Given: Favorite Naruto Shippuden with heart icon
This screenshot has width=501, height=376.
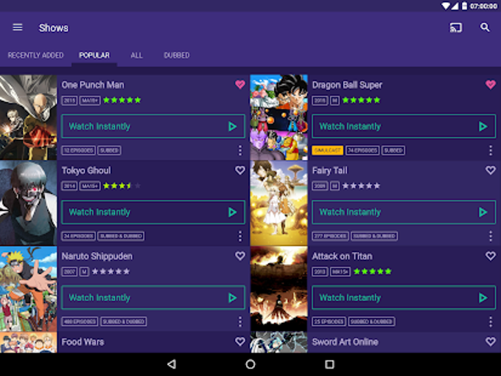Looking at the screenshot, I should 240,256.
